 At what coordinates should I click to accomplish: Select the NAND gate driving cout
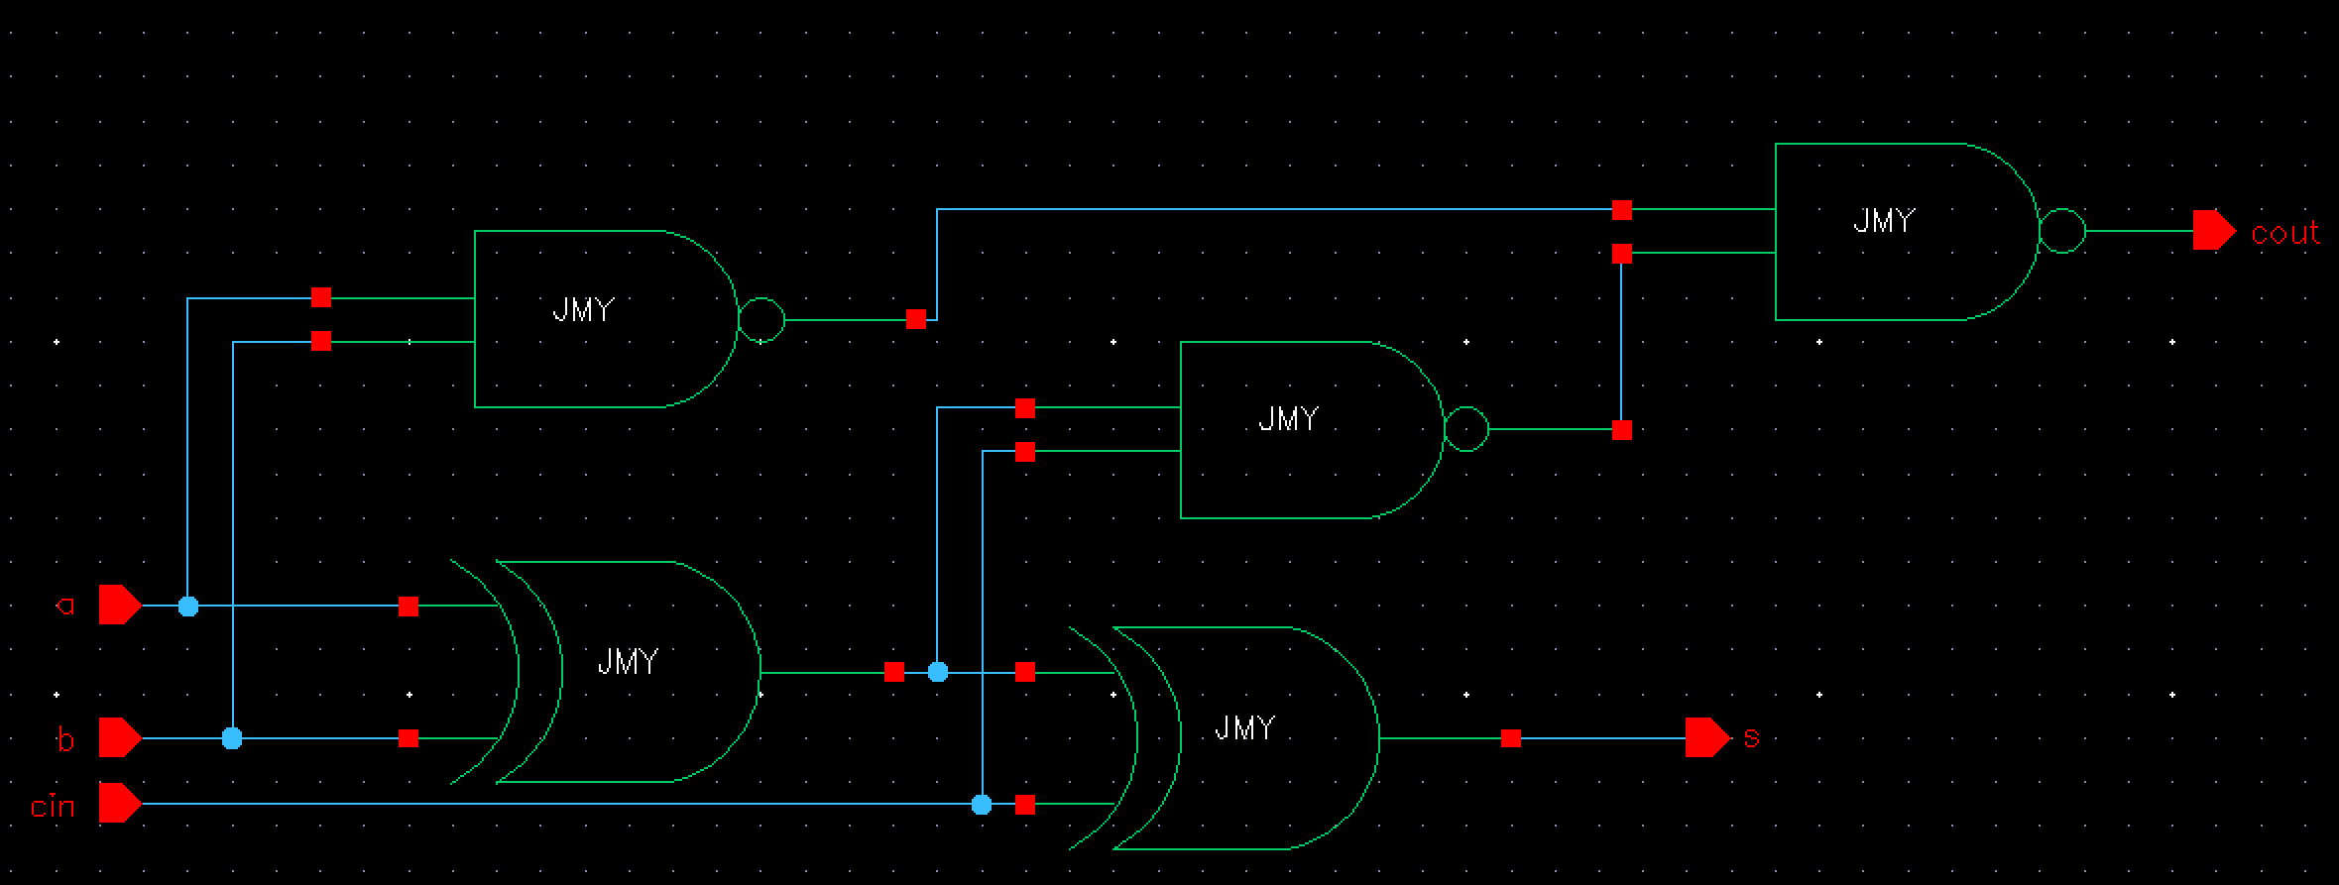click(x=1930, y=231)
